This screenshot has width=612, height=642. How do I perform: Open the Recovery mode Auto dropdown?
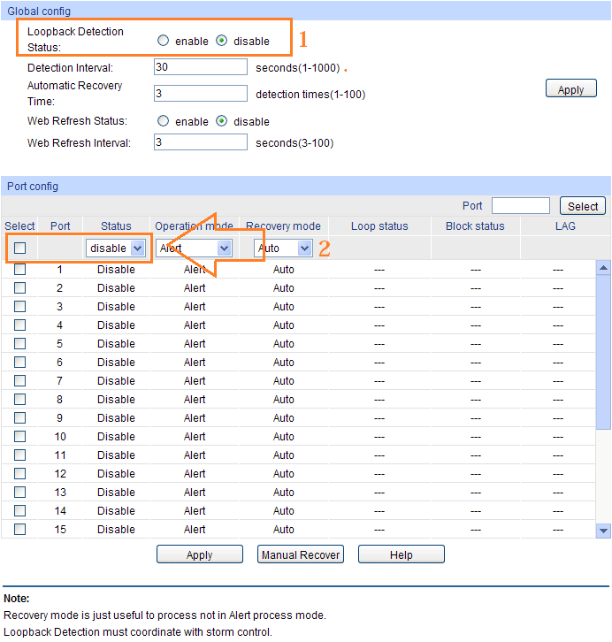(x=283, y=248)
